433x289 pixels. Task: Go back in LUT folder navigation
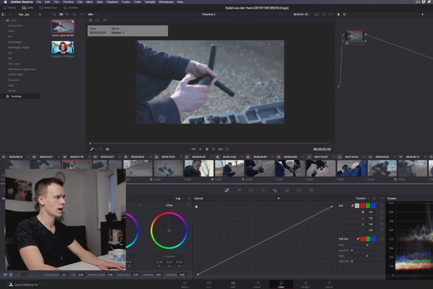pos(10,14)
